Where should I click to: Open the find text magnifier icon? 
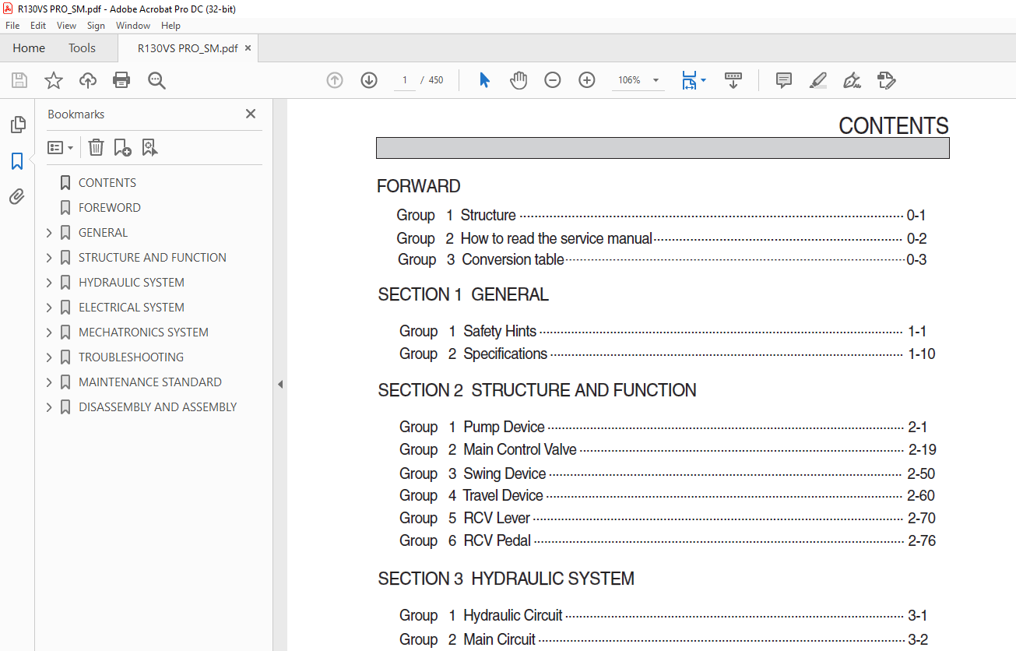pyautogui.click(x=156, y=80)
